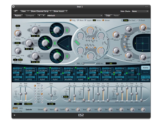162x124 pixels.
Task: Click oscillator 3 wave selector knob
Action: pos(57,56)
